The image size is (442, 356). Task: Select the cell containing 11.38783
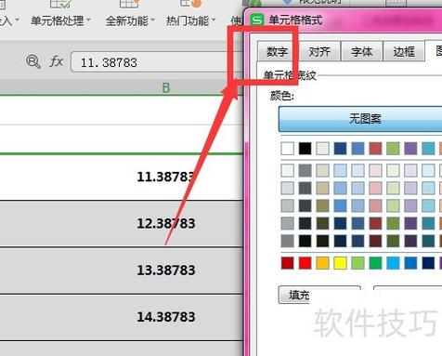(122, 177)
